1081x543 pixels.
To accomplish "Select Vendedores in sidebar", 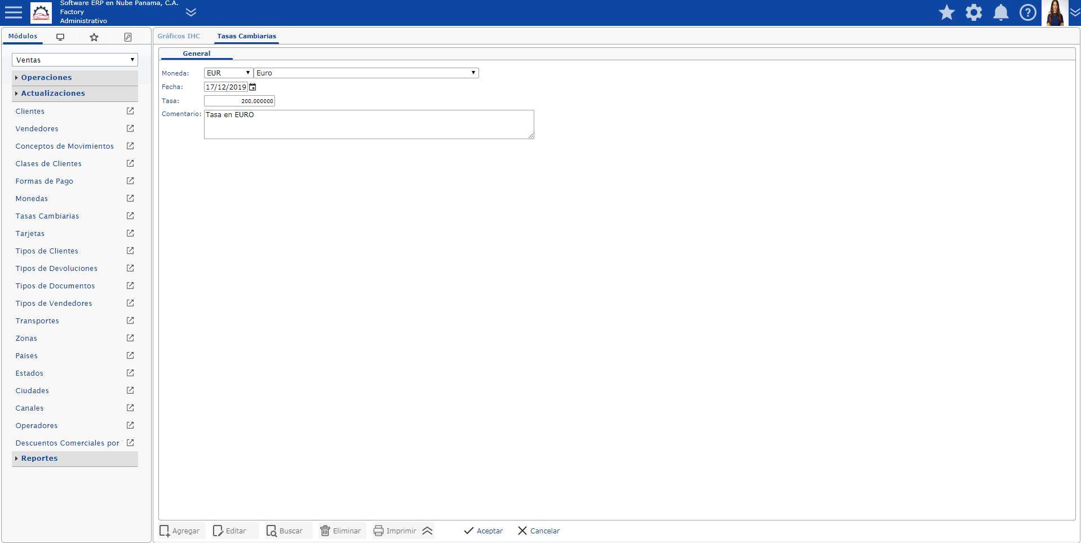I will [x=37, y=129].
